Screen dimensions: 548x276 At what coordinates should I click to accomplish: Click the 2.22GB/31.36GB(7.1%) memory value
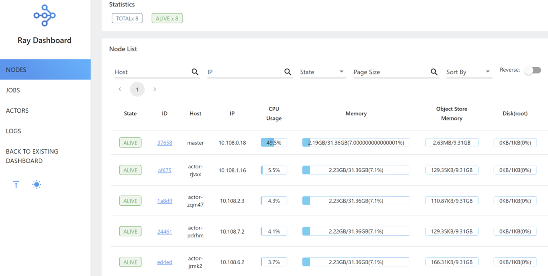(356, 231)
